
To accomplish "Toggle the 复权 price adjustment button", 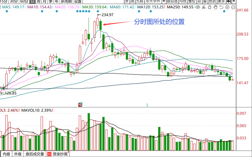I will (192, 1).
